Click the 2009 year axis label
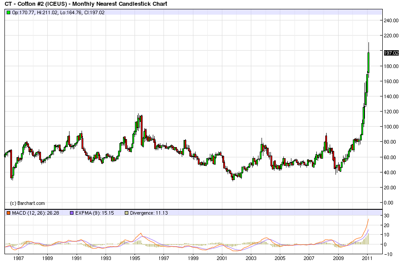 [x=338, y=258]
